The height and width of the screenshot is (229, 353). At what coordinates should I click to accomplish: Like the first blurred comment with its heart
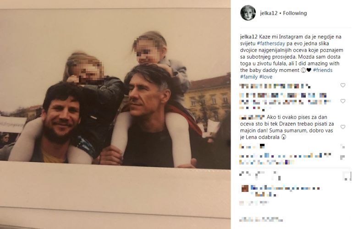pos(342,85)
